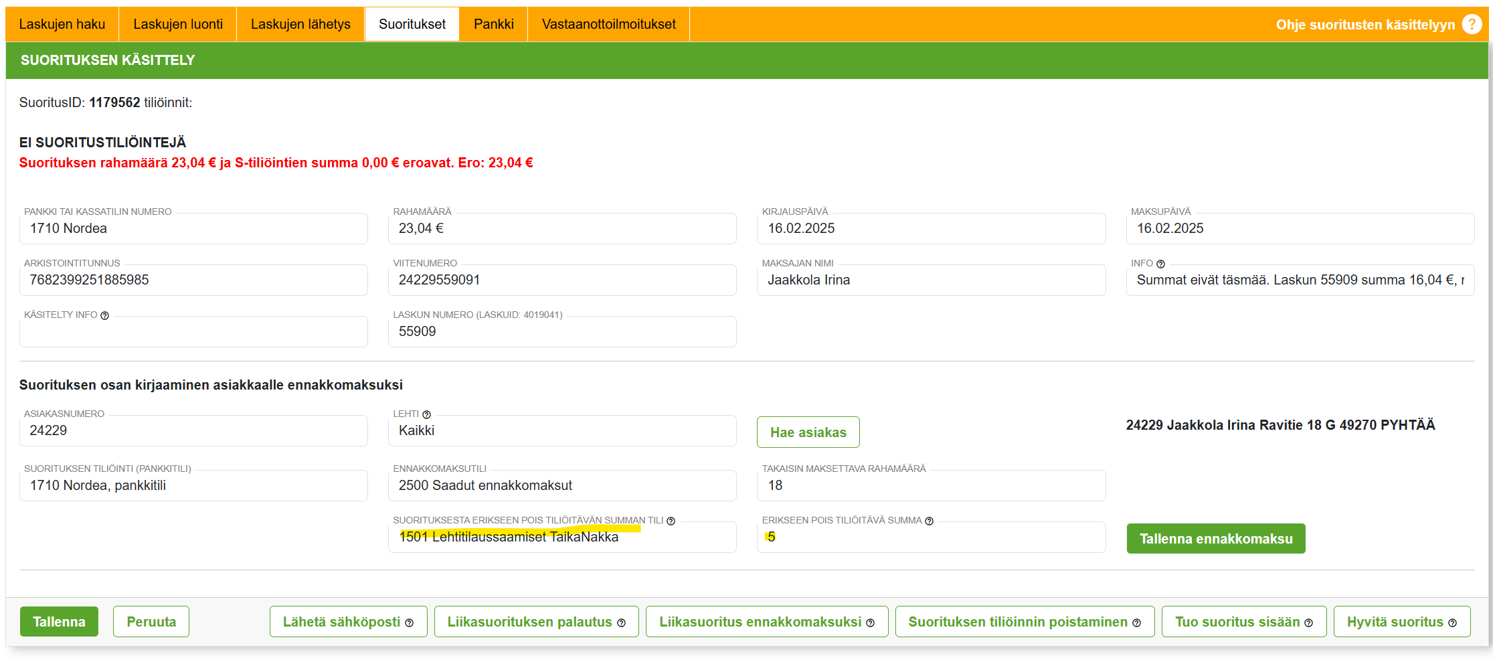Click help icon after Suorituksesta erikseen tili label
This screenshot has width=1493, height=660.
[x=671, y=521]
